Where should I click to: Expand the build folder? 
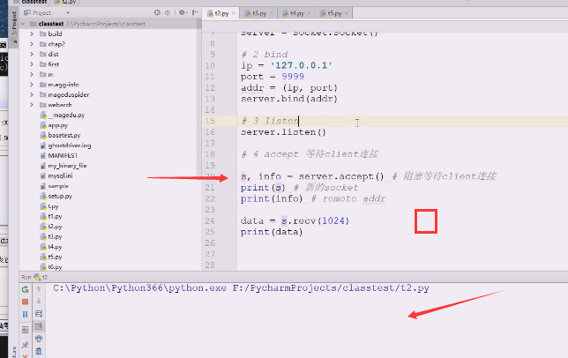coord(32,34)
